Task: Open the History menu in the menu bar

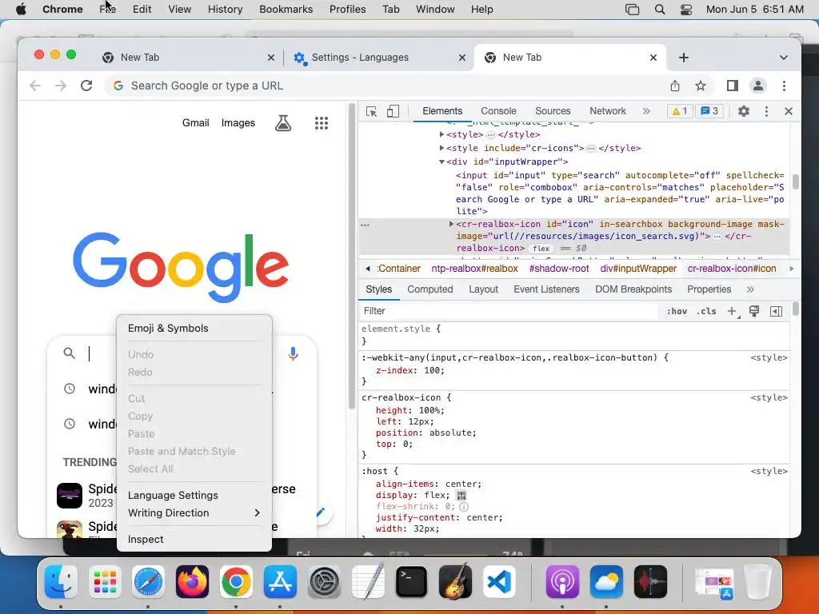Action: point(225,10)
